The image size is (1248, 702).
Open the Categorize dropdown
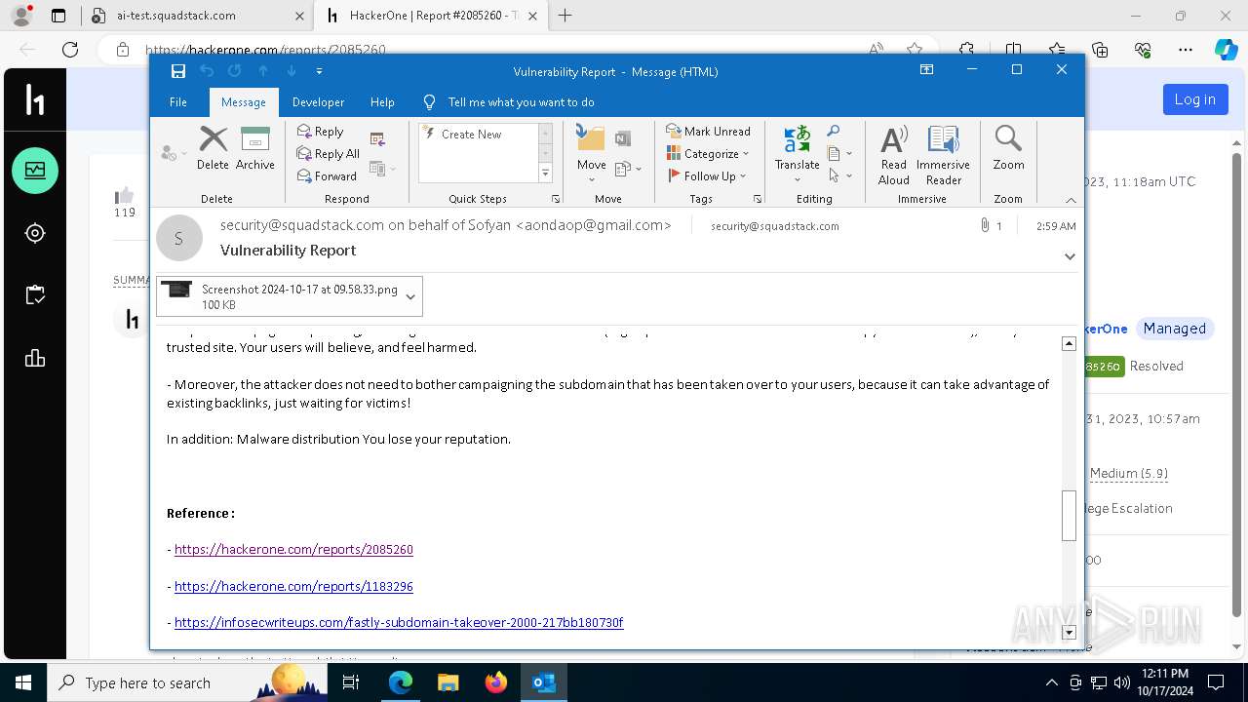coord(708,154)
